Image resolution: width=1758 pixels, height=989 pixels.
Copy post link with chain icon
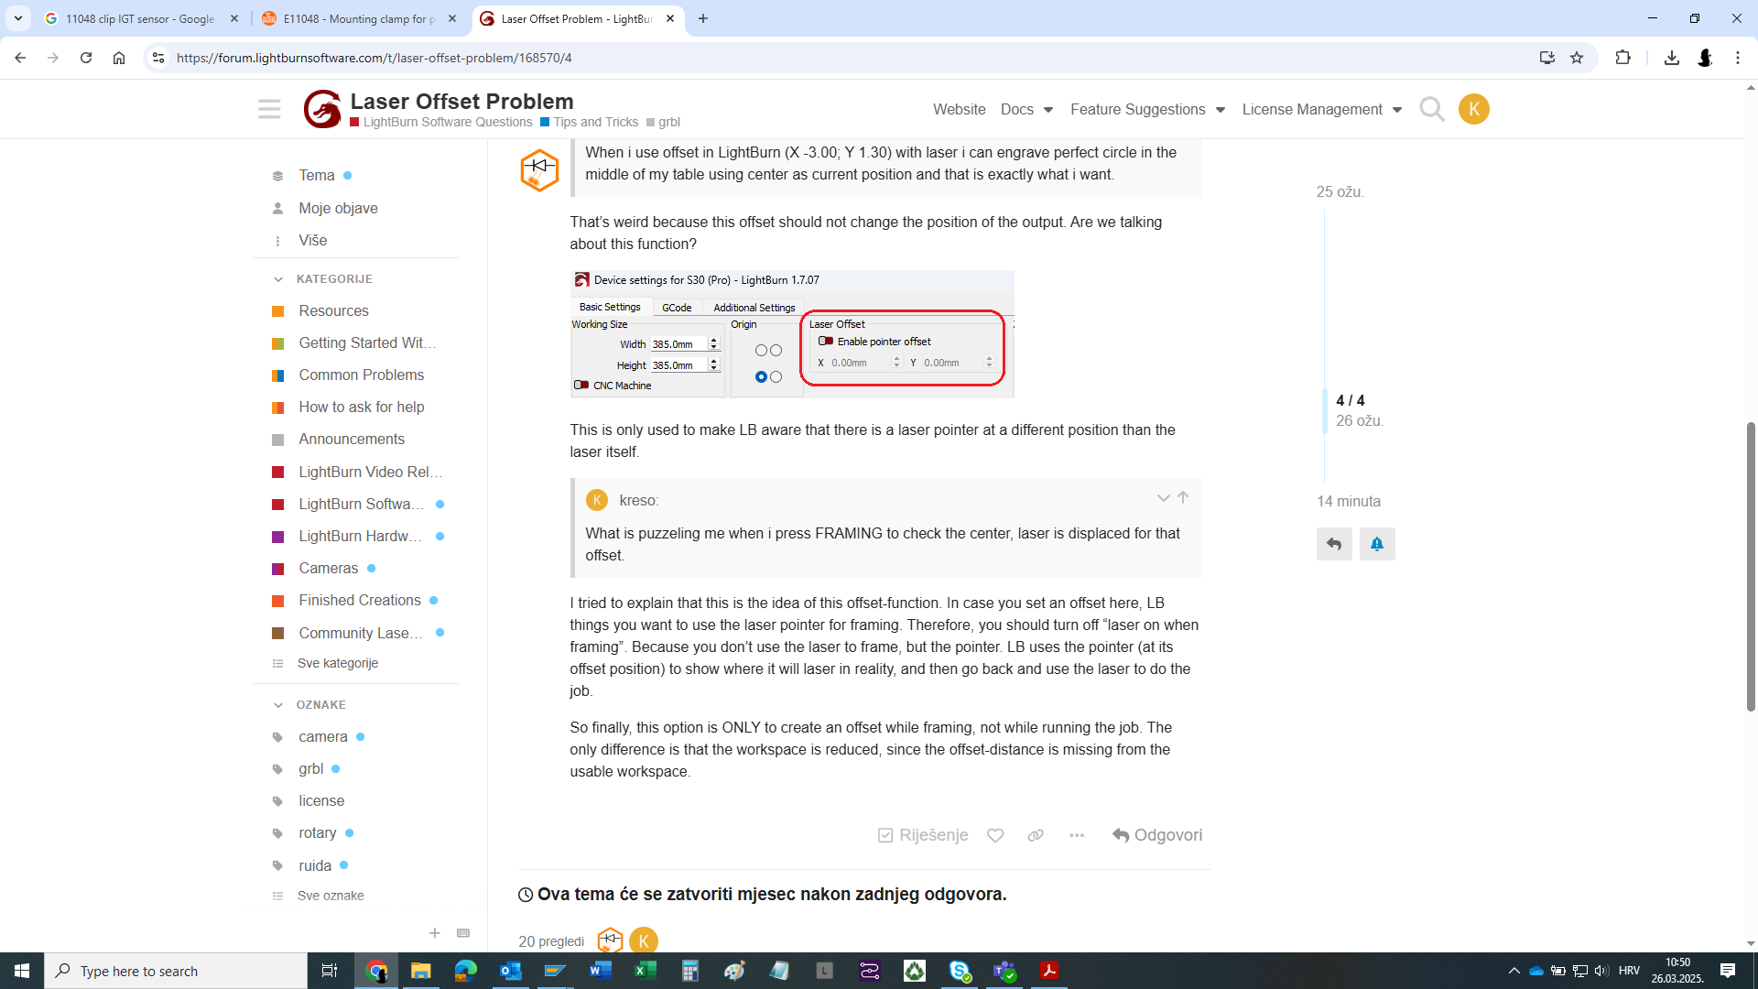(1036, 835)
